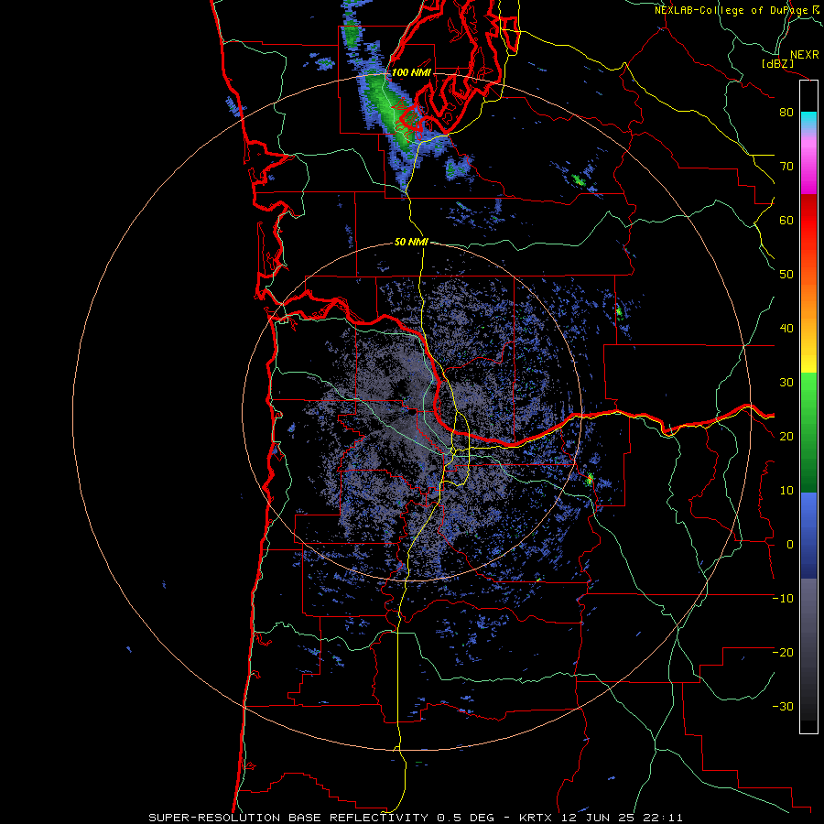Screen dimensions: 824x824
Task: Select the -10 value on the dBZ scale
Action: (x=783, y=599)
